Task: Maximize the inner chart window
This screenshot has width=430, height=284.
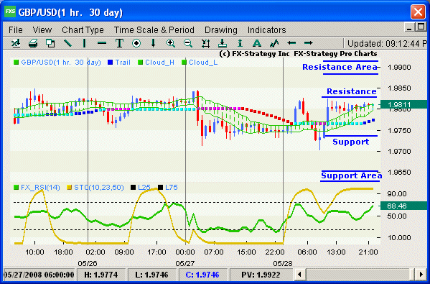Action: pos(421,27)
